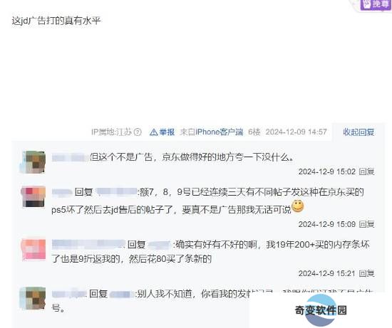Click 回复 next to the 15:21 comment
The image size is (392, 328).
pos(366,273)
